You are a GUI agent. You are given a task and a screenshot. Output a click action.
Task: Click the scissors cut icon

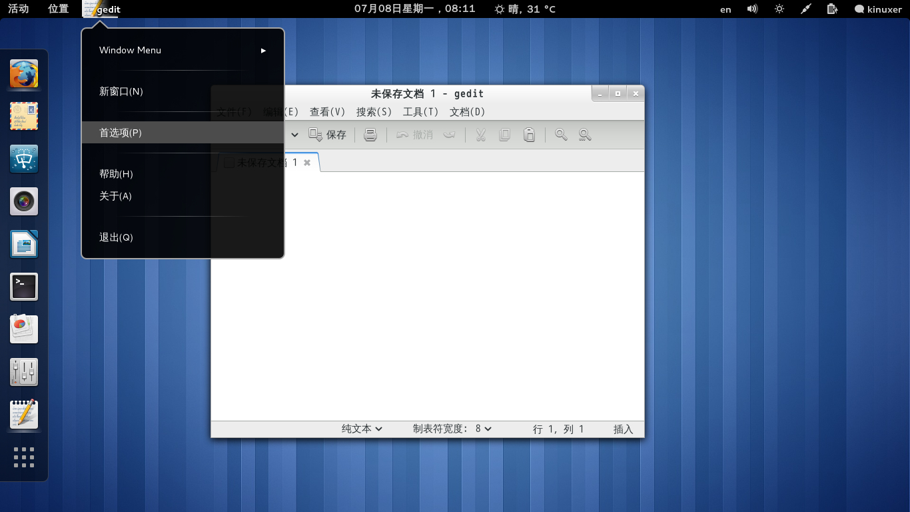[x=480, y=135]
